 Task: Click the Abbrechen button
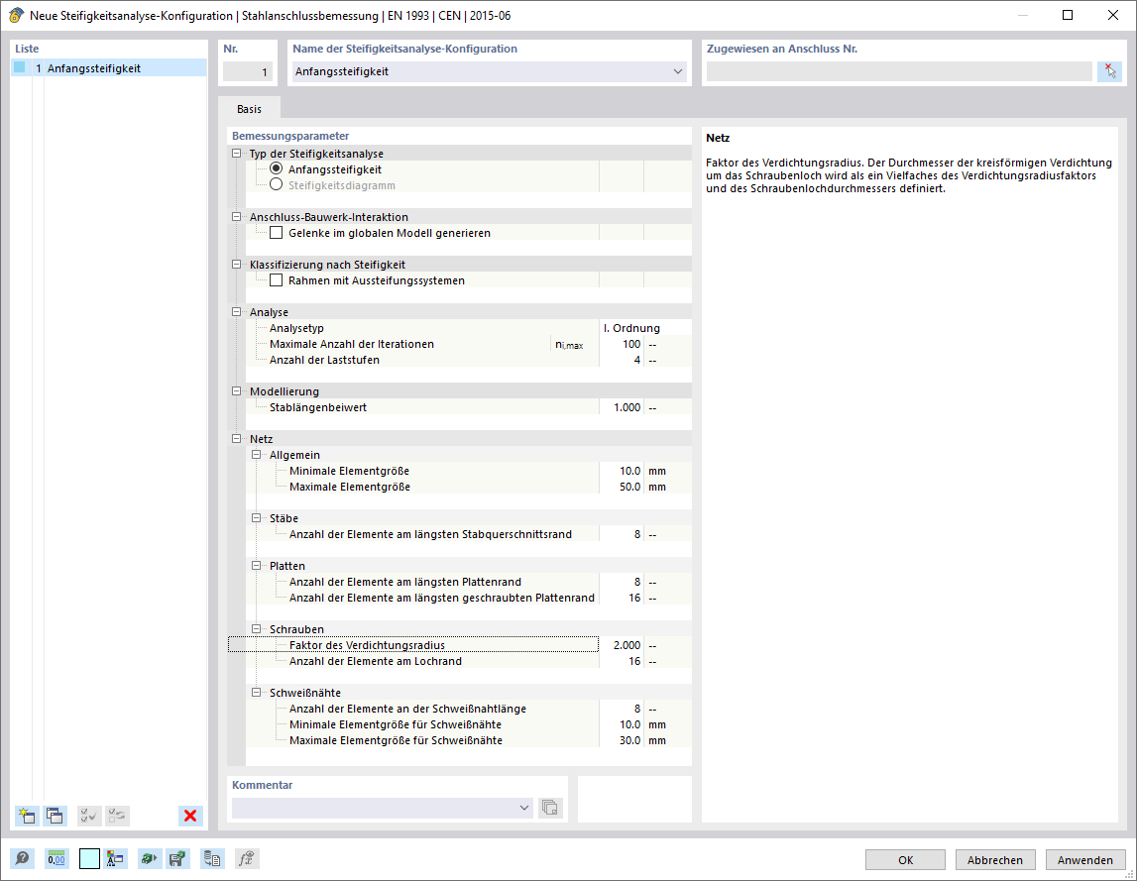(x=995, y=860)
